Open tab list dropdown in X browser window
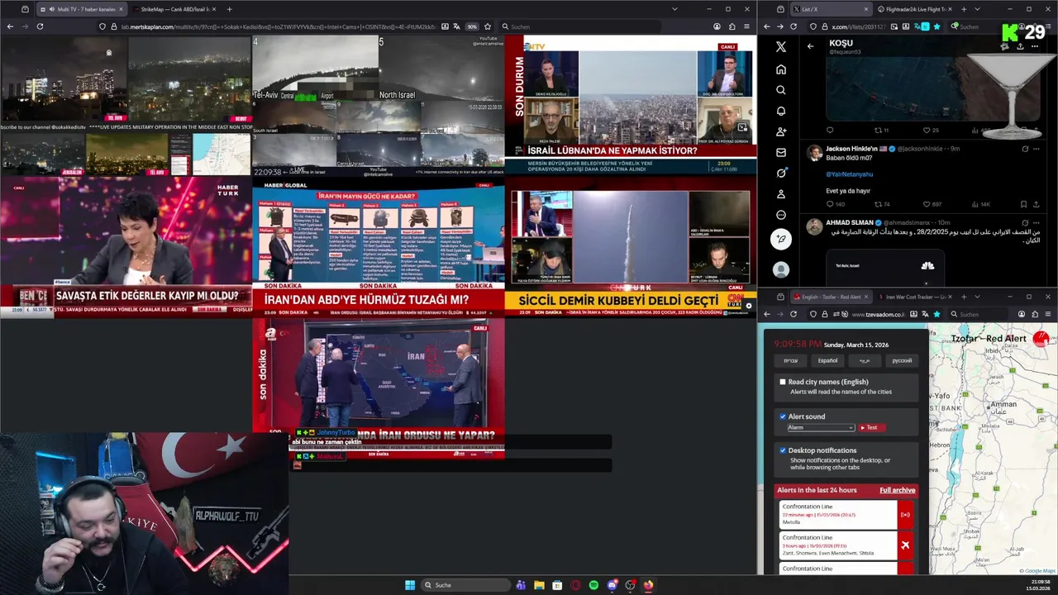This screenshot has height=595, width=1058. pos(977,9)
